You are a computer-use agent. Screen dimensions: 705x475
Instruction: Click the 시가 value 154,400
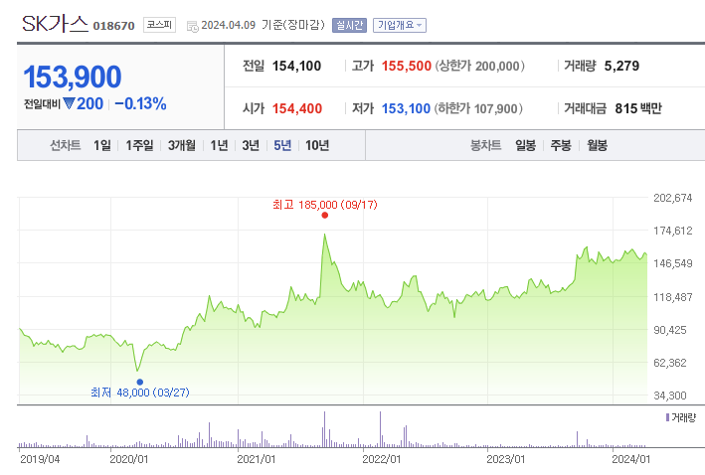pyautogui.click(x=297, y=108)
